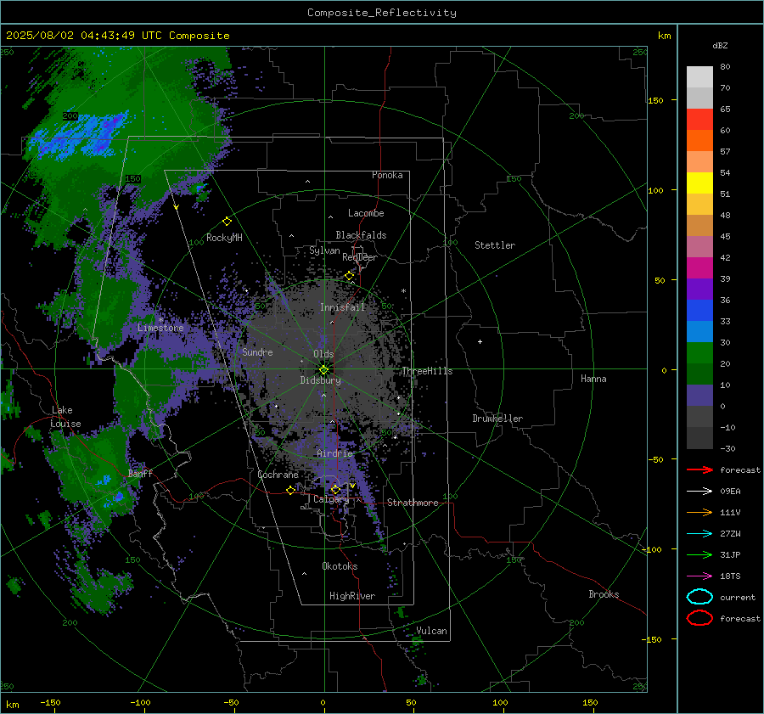Click the Strathmore town label
764x714 pixels.
point(413,503)
